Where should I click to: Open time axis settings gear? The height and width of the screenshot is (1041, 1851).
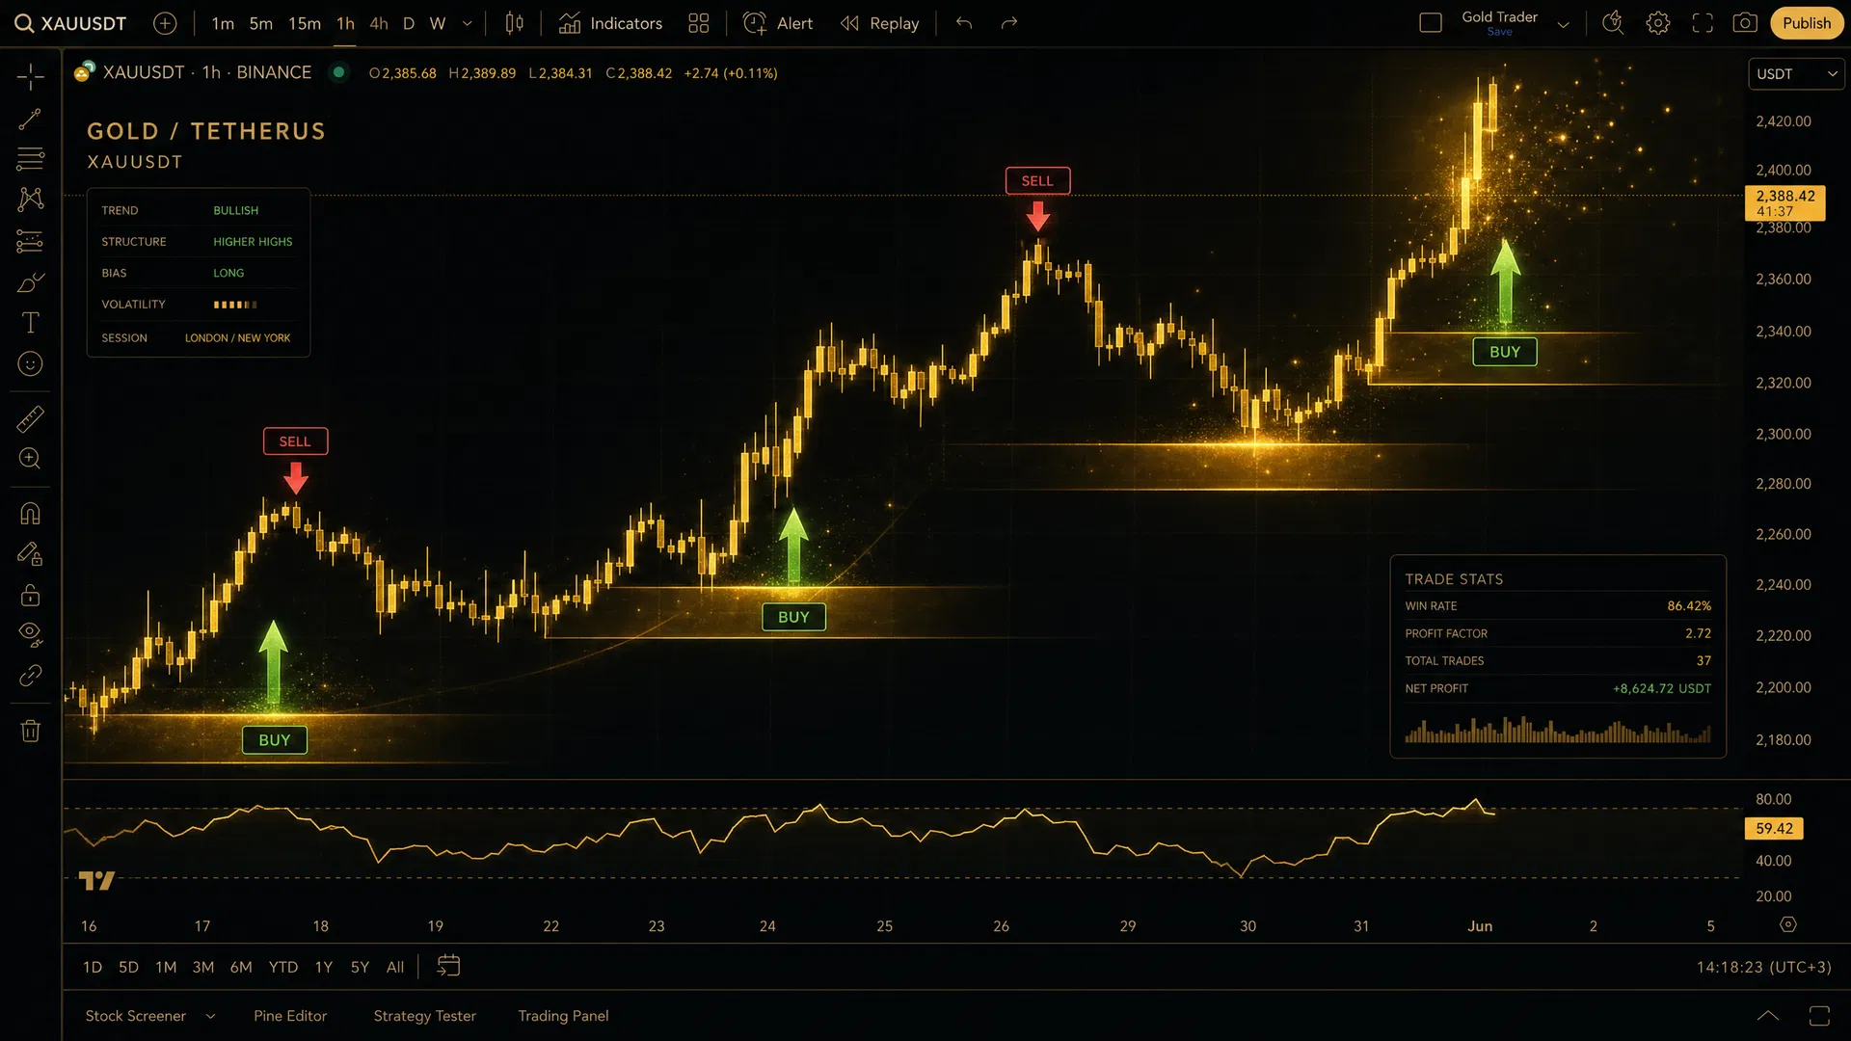point(1788,925)
